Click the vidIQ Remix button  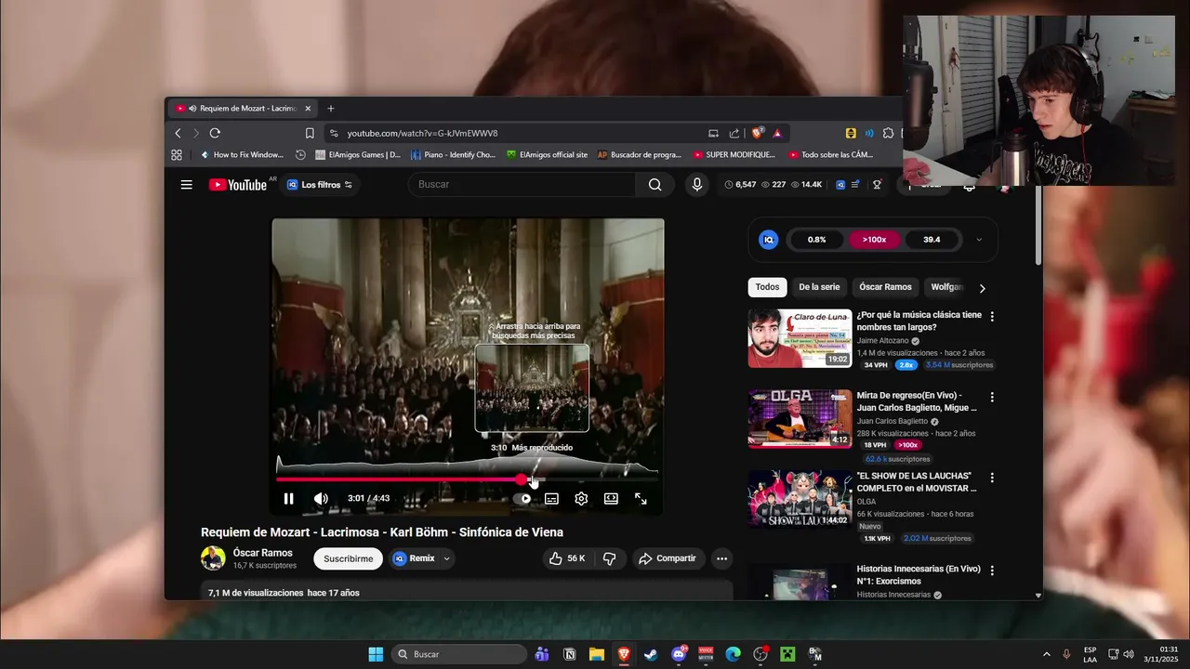[414, 558]
